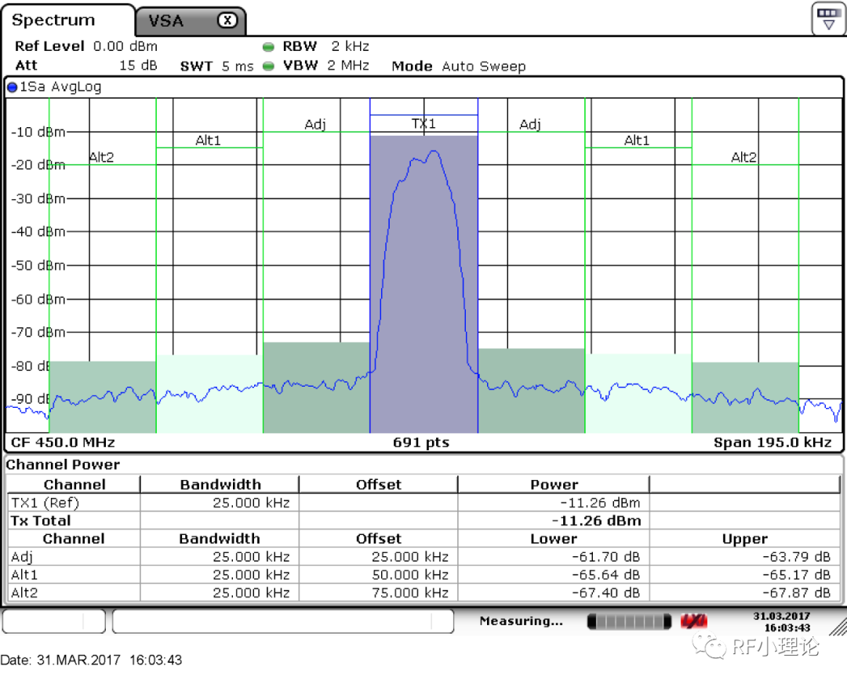Click the green RBW status LED

[x=271, y=46]
